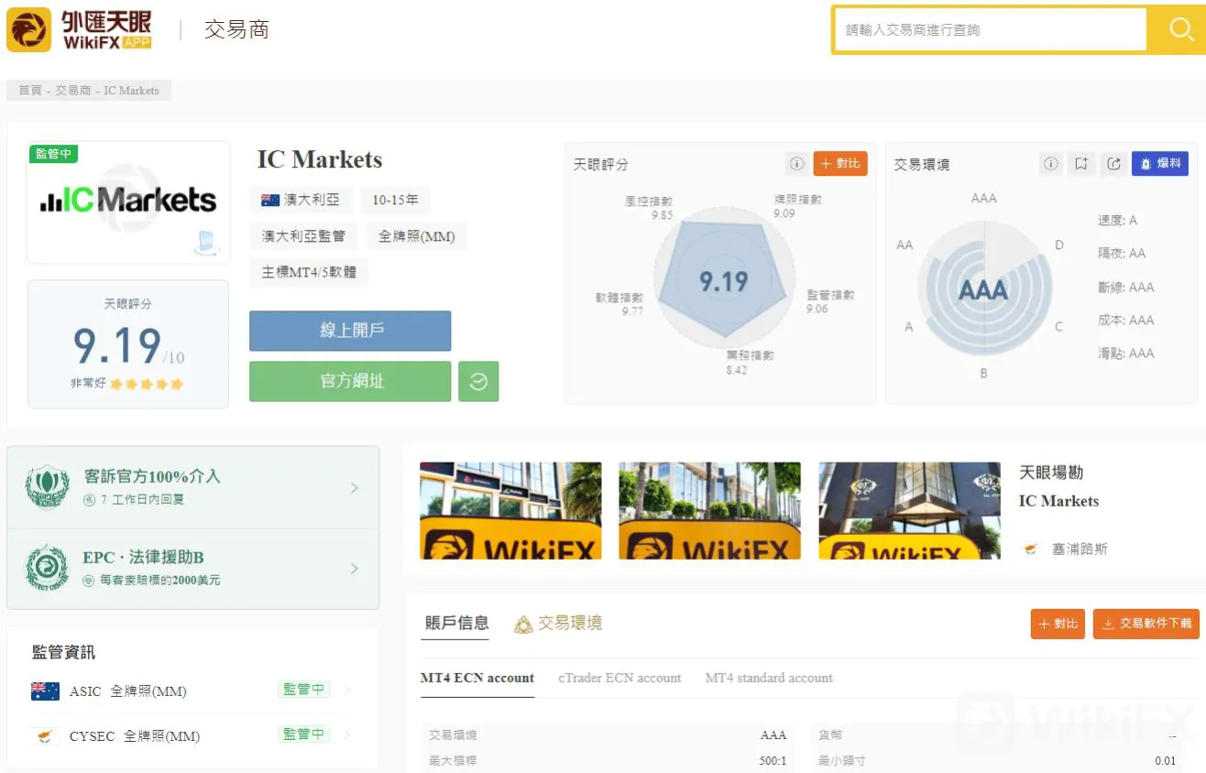
Task: Click 對比 button beside 交易軟件下載
Action: coord(1058,624)
